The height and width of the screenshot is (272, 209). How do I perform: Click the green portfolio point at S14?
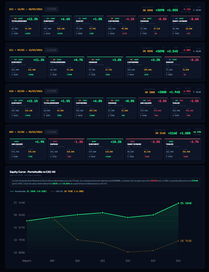(178, 203)
